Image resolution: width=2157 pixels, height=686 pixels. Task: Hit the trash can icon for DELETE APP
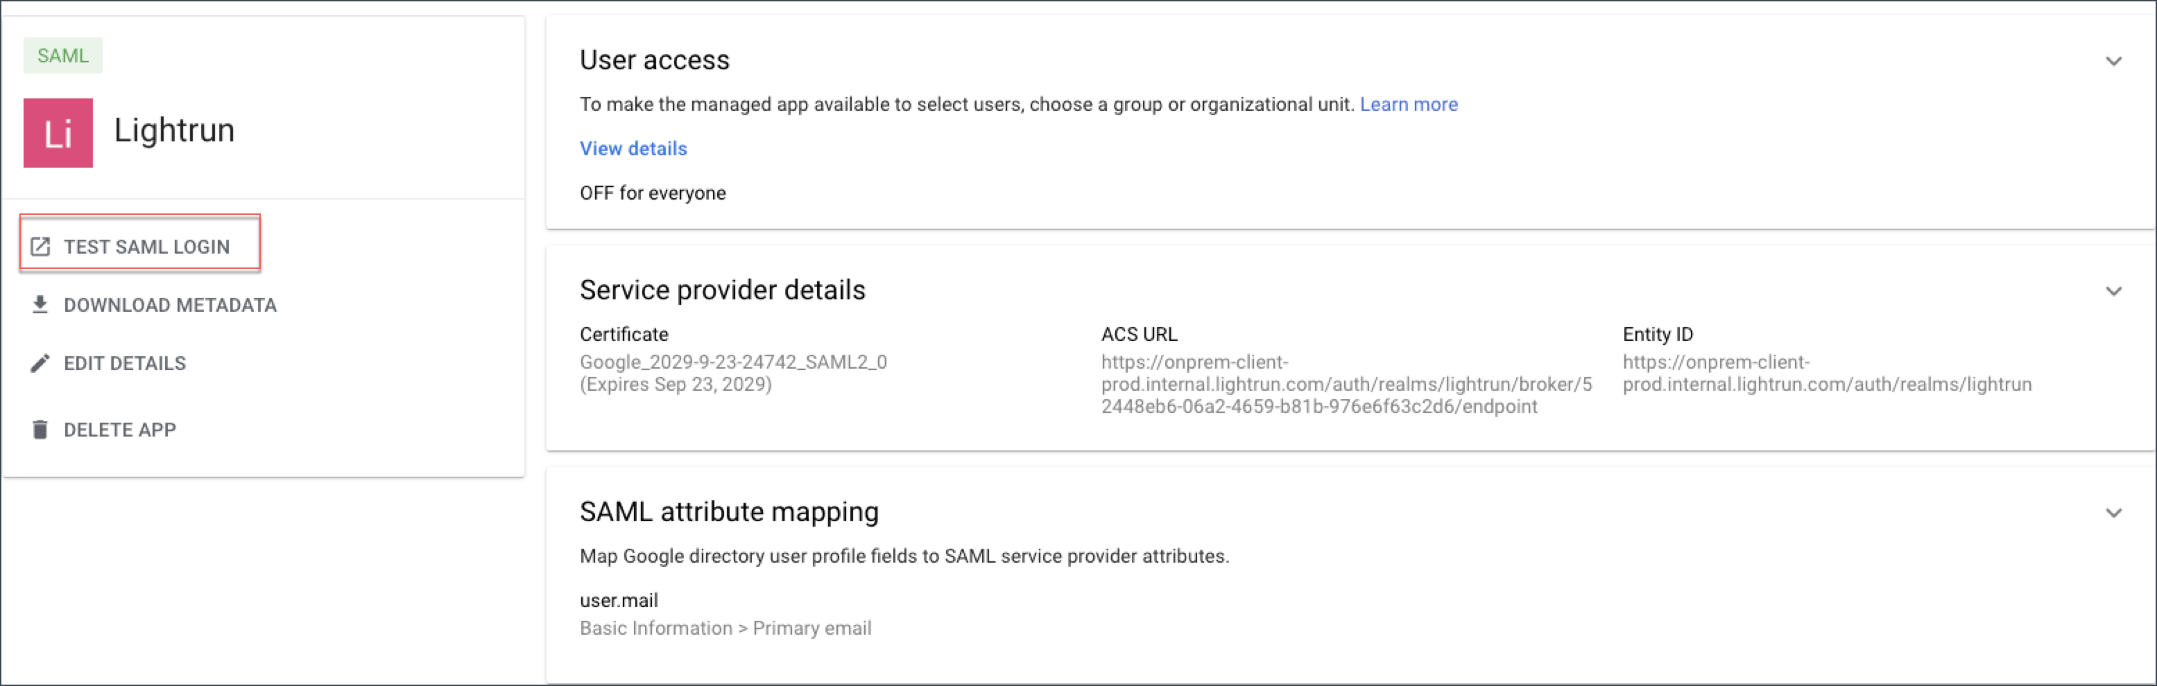pos(40,429)
